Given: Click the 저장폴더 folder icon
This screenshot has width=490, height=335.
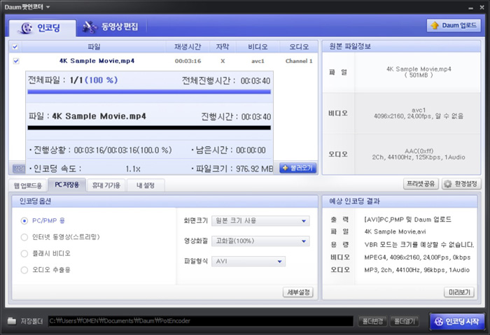Looking at the screenshot, I should point(12,321).
